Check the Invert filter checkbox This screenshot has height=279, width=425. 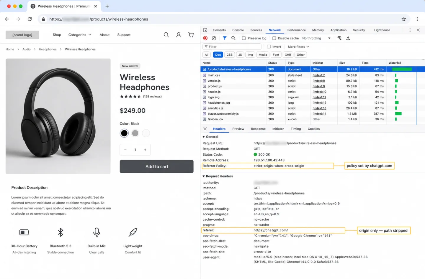point(269,47)
